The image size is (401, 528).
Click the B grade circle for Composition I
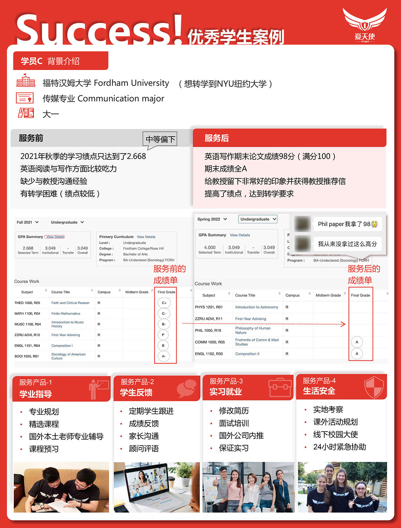pos(163,346)
